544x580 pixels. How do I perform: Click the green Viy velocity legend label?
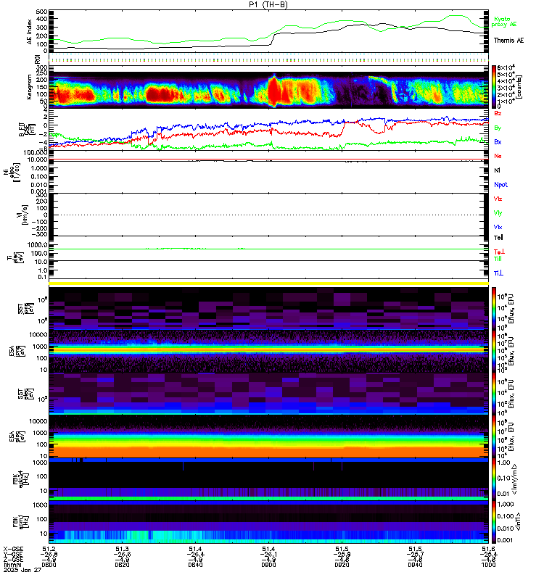498,213
